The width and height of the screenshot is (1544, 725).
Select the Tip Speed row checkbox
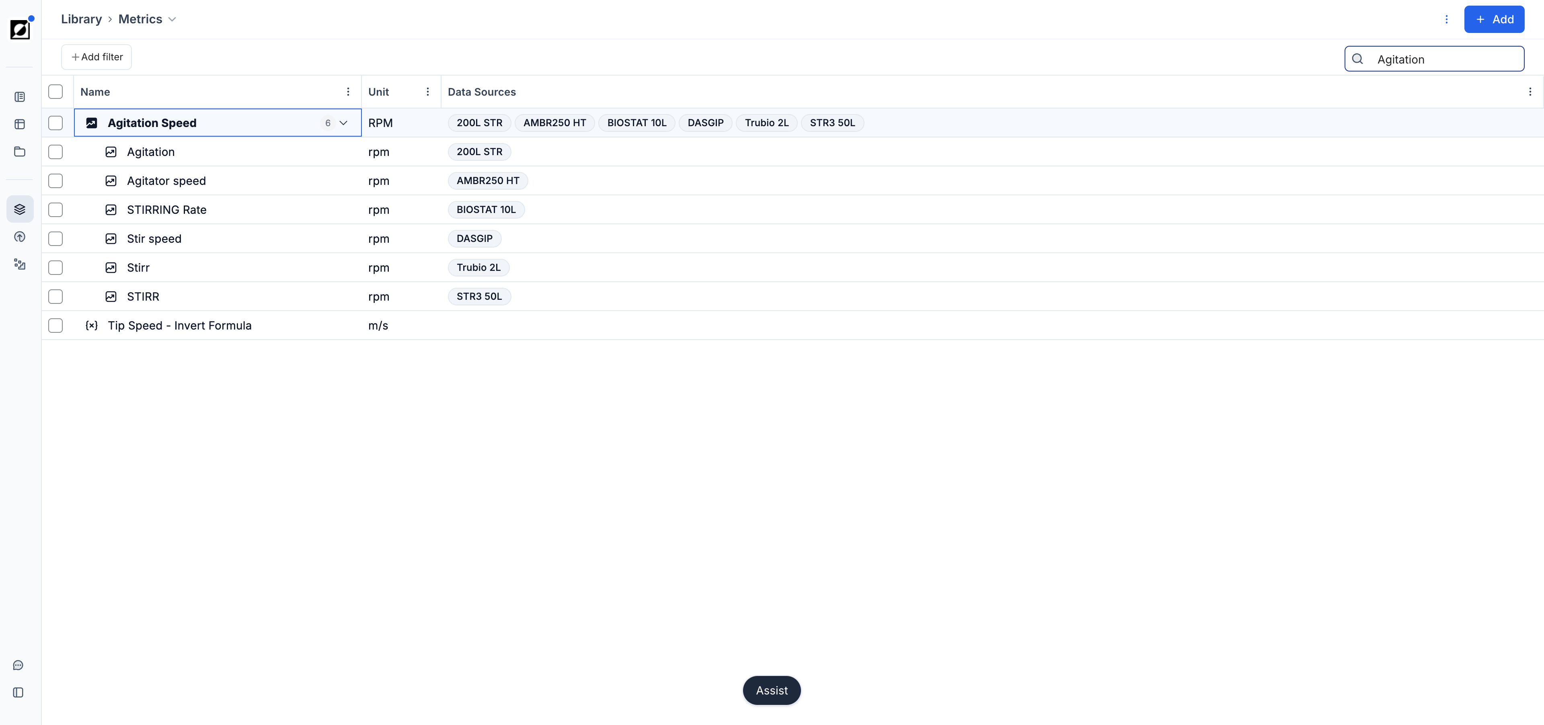[x=56, y=326]
